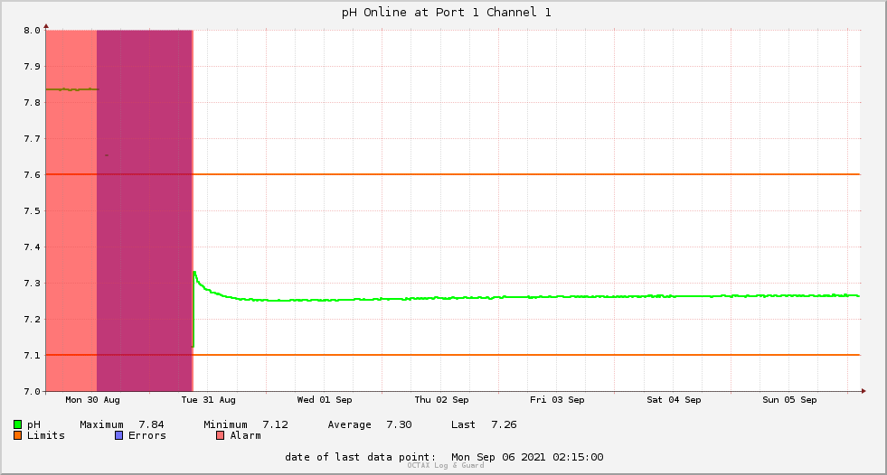Click the Last value 7.26
Viewport: 887px width, 475px height.
pyautogui.click(x=504, y=424)
